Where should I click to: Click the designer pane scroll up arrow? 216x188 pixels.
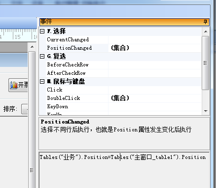click(32, 47)
